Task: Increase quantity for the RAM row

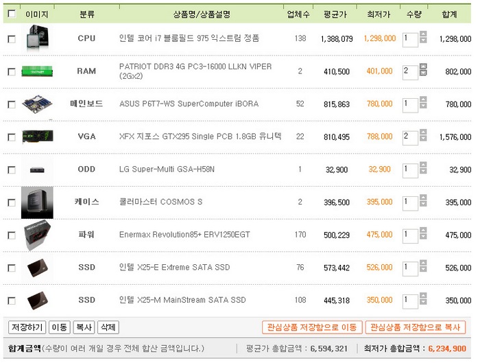Action: coord(423,67)
